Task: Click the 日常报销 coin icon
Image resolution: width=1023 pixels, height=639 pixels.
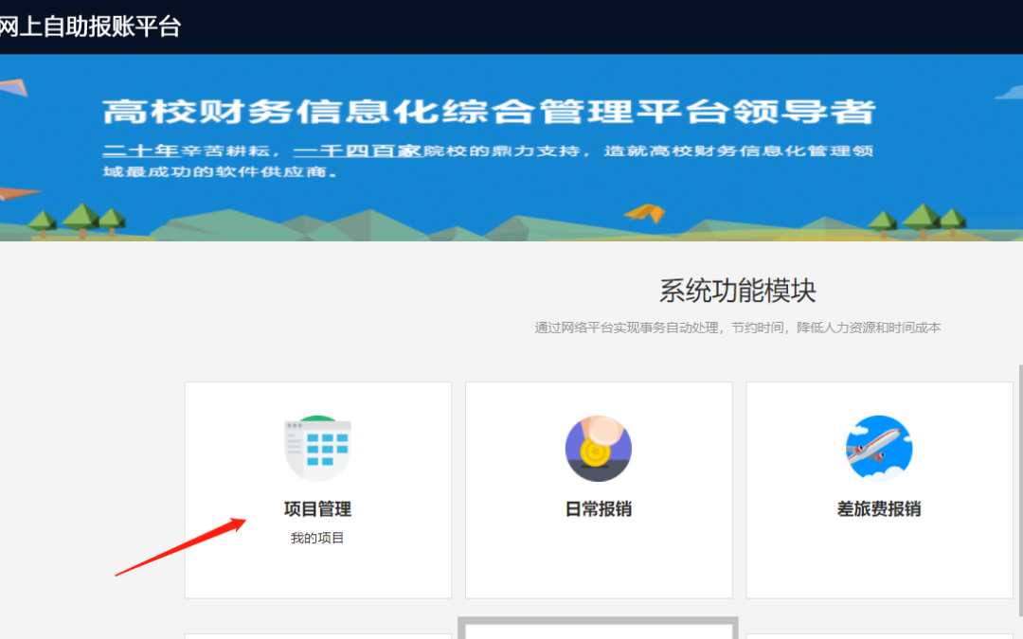Action: (x=598, y=449)
